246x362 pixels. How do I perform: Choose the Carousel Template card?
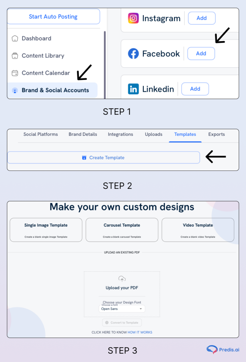122,230
